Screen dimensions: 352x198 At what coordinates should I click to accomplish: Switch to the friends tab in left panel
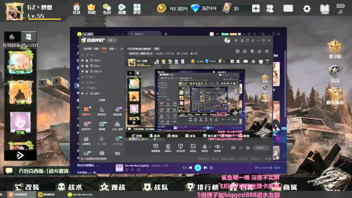point(29,36)
